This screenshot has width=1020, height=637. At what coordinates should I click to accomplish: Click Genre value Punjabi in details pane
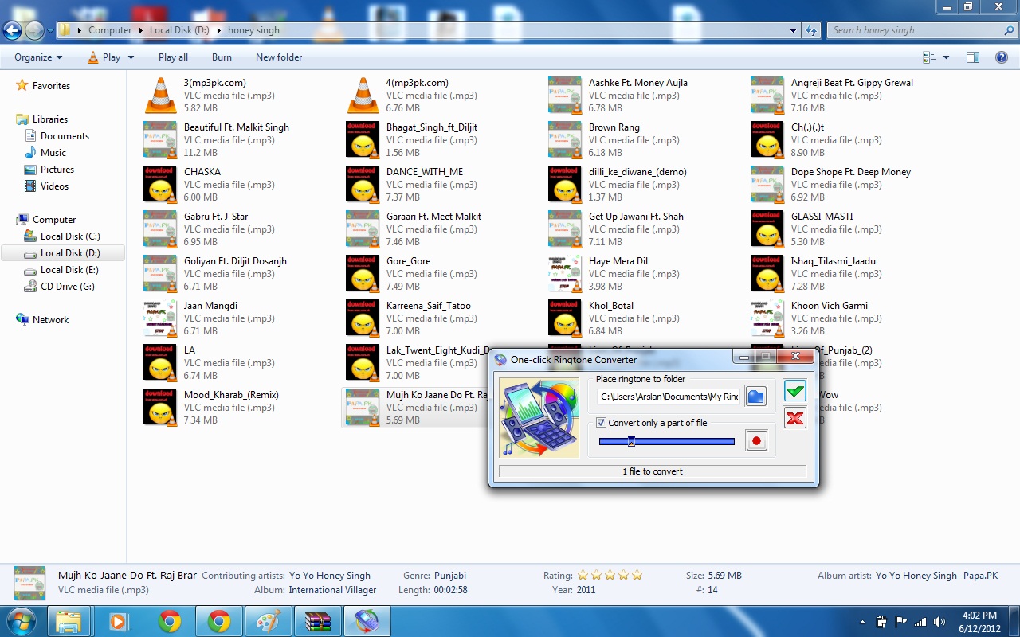point(450,576)
